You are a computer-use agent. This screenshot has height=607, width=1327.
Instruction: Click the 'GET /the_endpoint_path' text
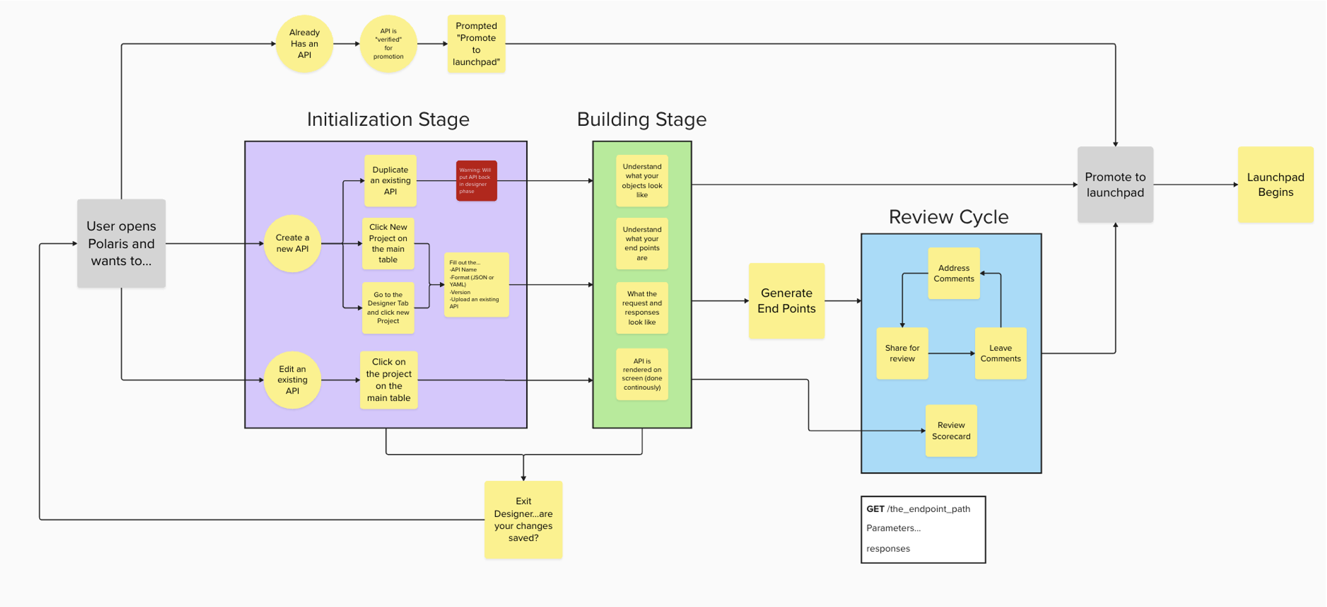coord(918,509)
